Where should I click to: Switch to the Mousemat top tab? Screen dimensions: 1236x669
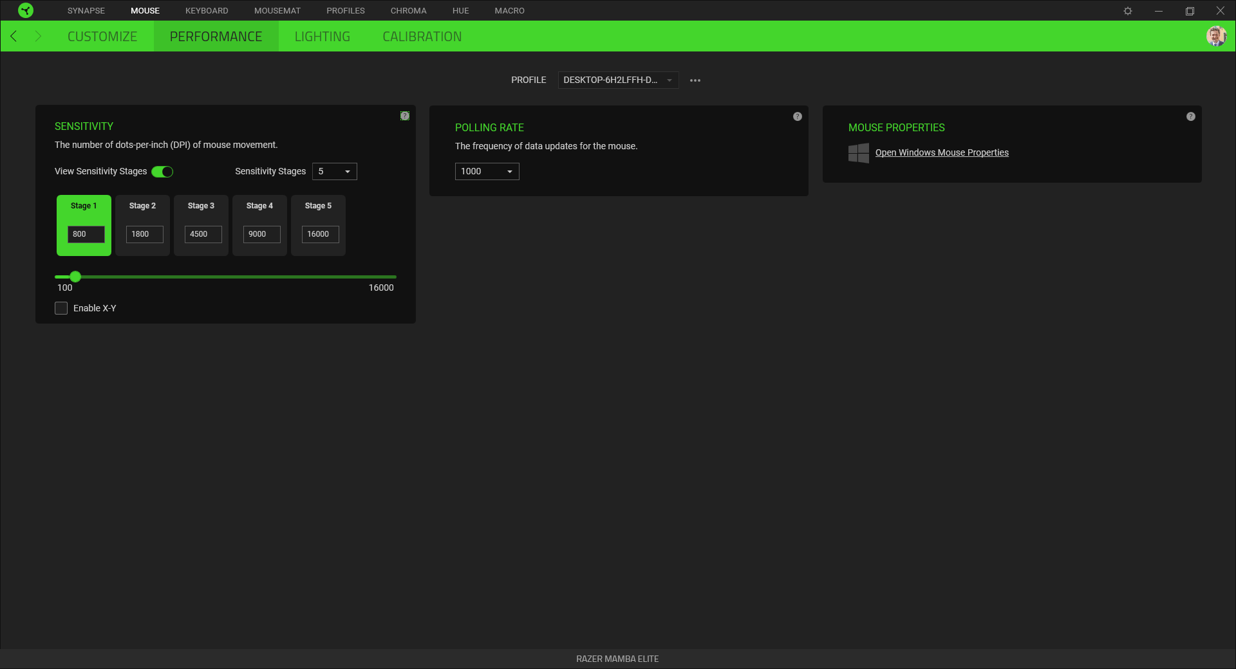(x=277, y=11)
